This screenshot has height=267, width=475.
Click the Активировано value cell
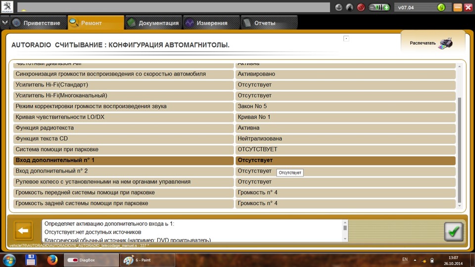[x=346, y=74]
